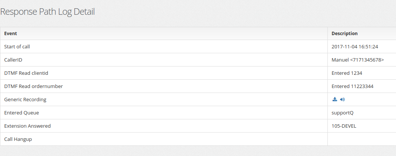Viewport: 396px width, 156px height.
Task: Click the Event column header
Action: click(11, 34)
